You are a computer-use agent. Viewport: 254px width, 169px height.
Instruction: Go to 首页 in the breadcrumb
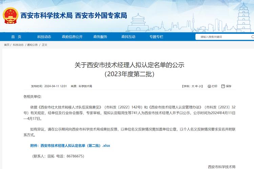click(x=7, y=45)
